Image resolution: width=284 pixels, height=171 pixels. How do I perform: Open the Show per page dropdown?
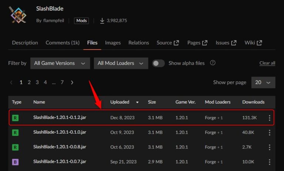coord(263,82)
